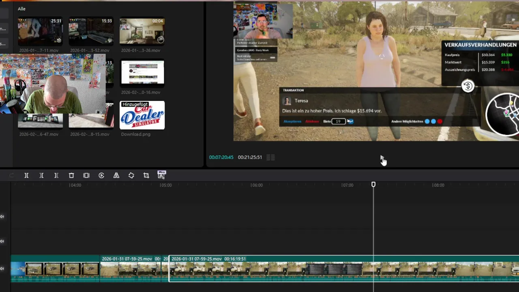Click file name 2026-01-...3-26.mov
This screenshot has width=519, height=292.
(x=141, y=50)
